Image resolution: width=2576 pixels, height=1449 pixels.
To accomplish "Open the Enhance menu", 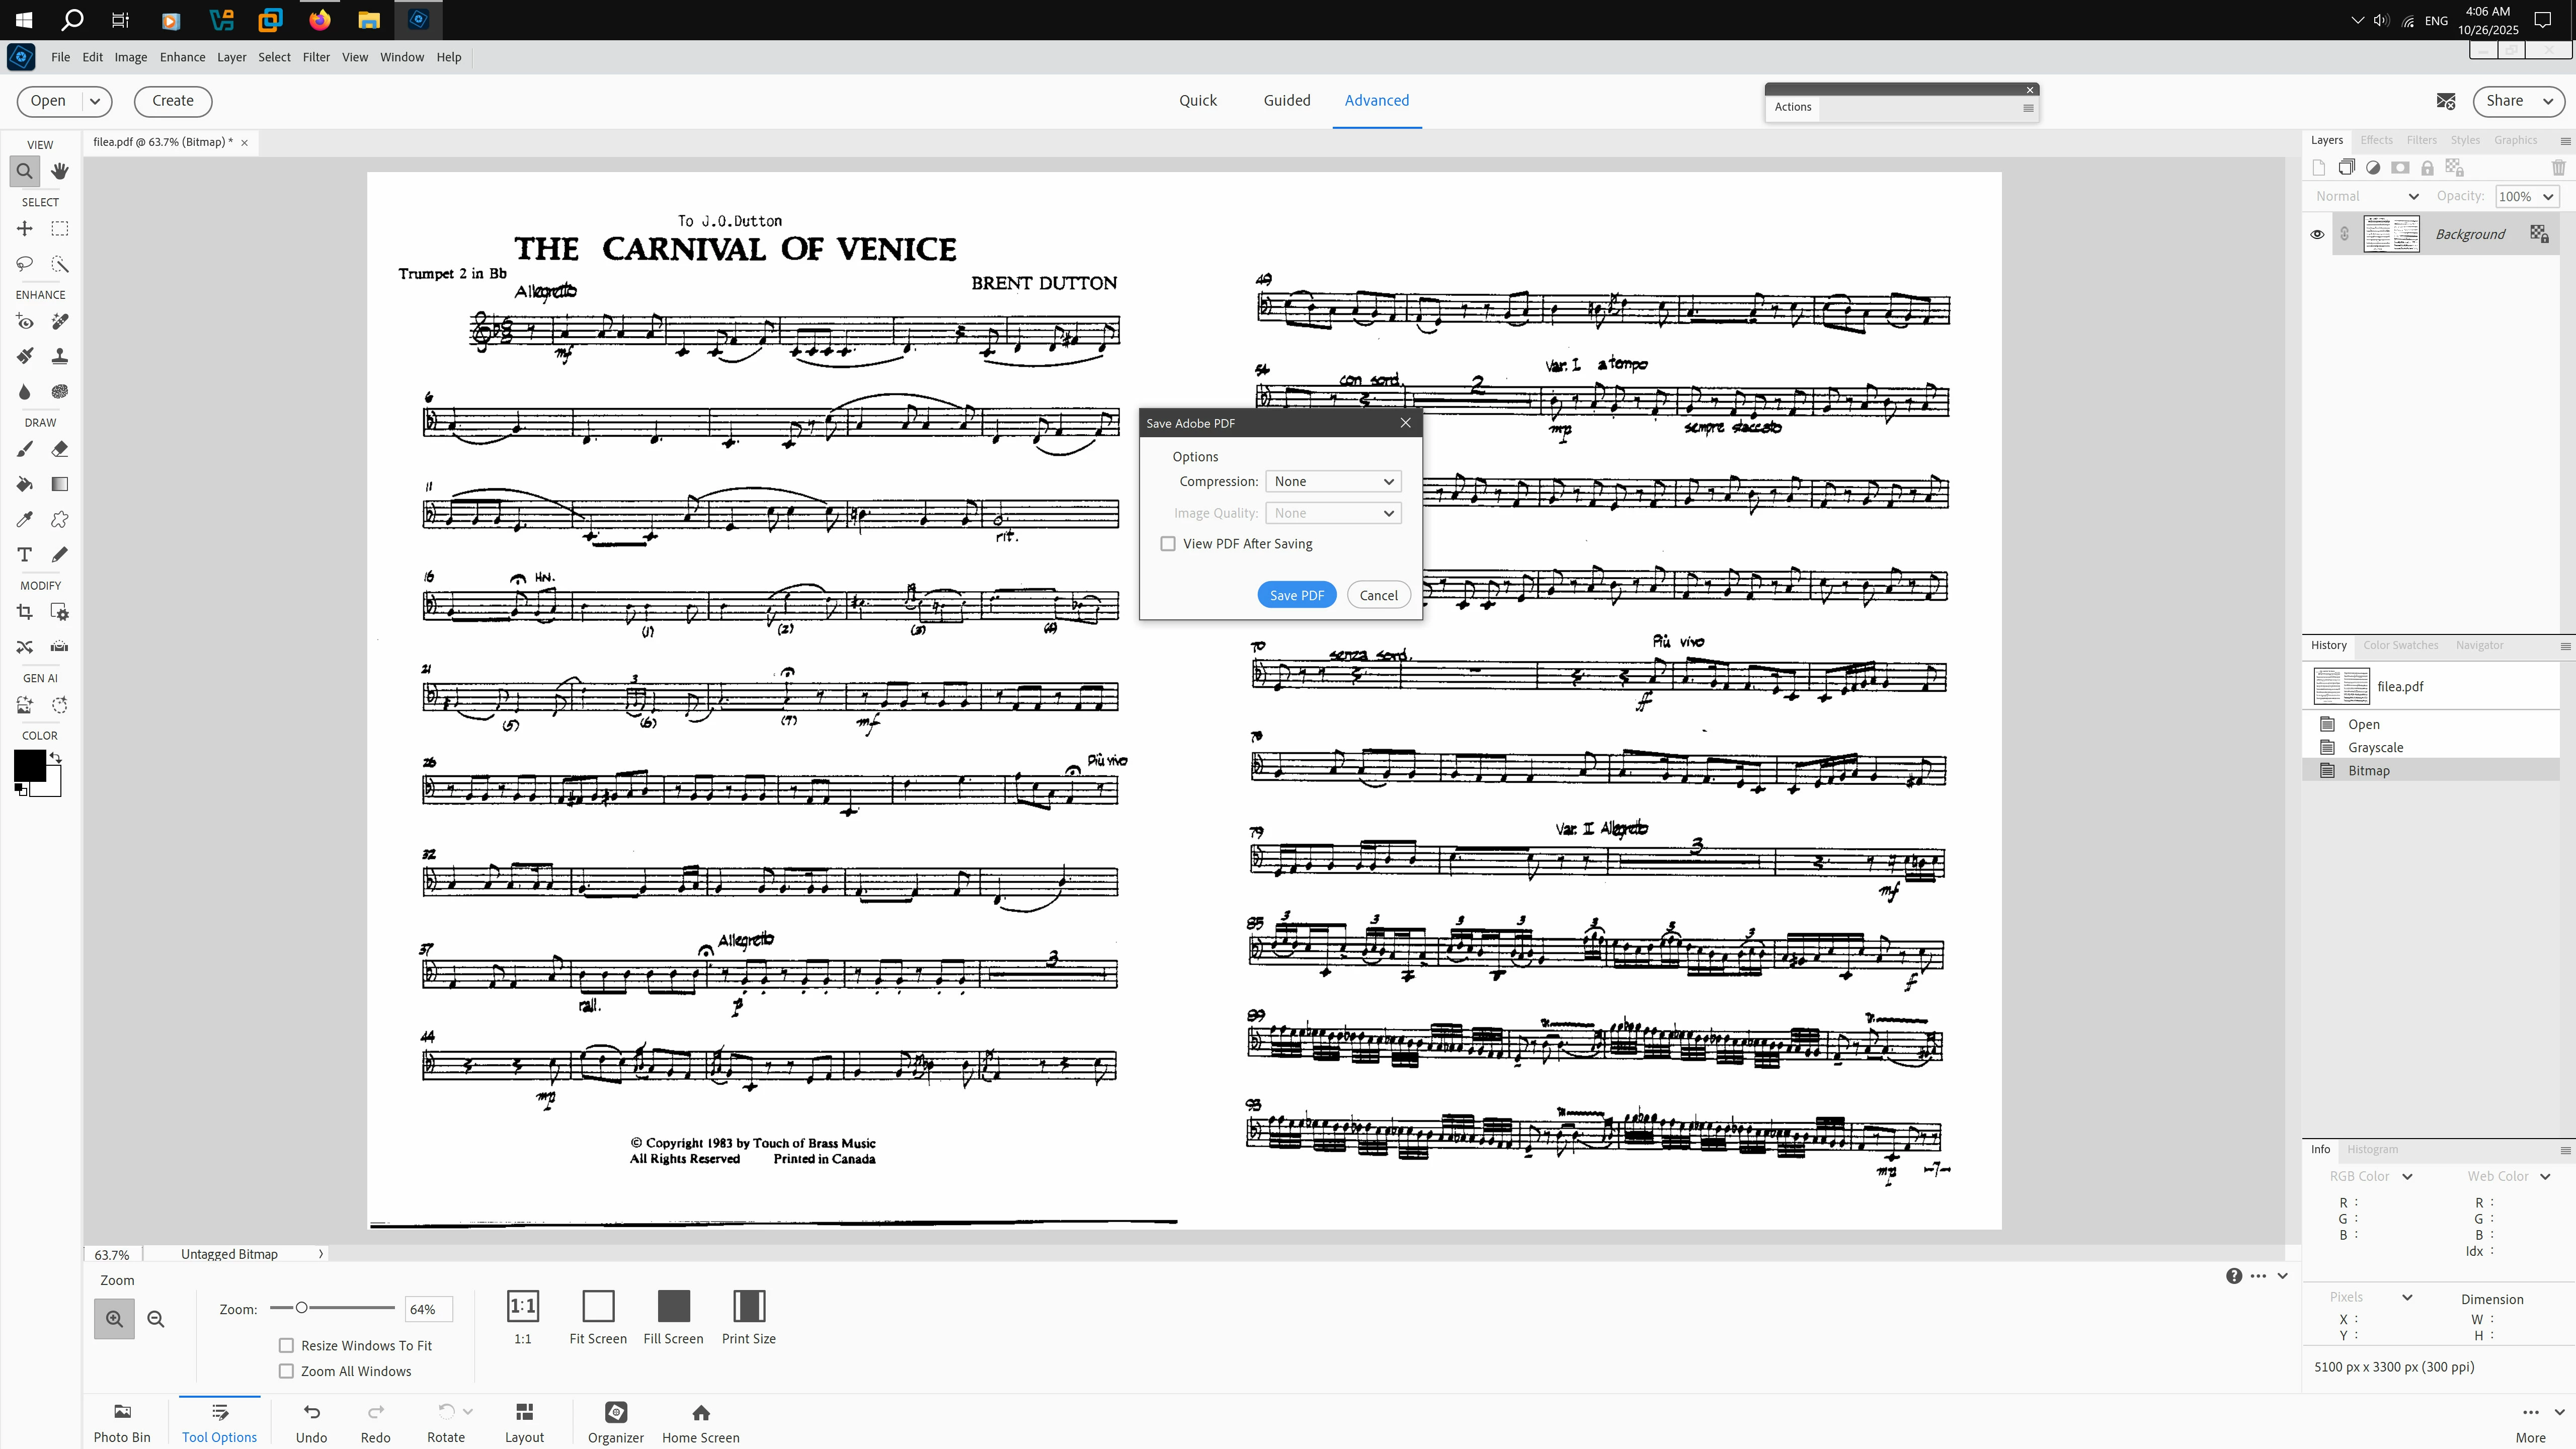I will [x=182, y=57].
